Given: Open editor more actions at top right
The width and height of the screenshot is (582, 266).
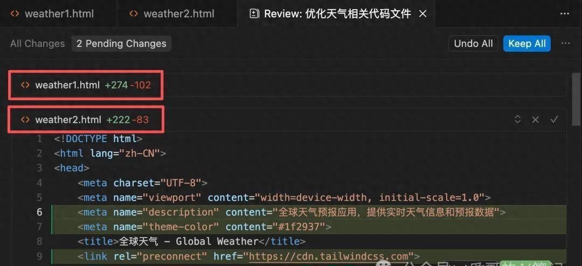Looking at the screenshot, I should coord(564,13).
